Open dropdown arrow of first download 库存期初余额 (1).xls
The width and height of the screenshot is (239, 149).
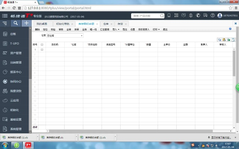pos(37,137)
